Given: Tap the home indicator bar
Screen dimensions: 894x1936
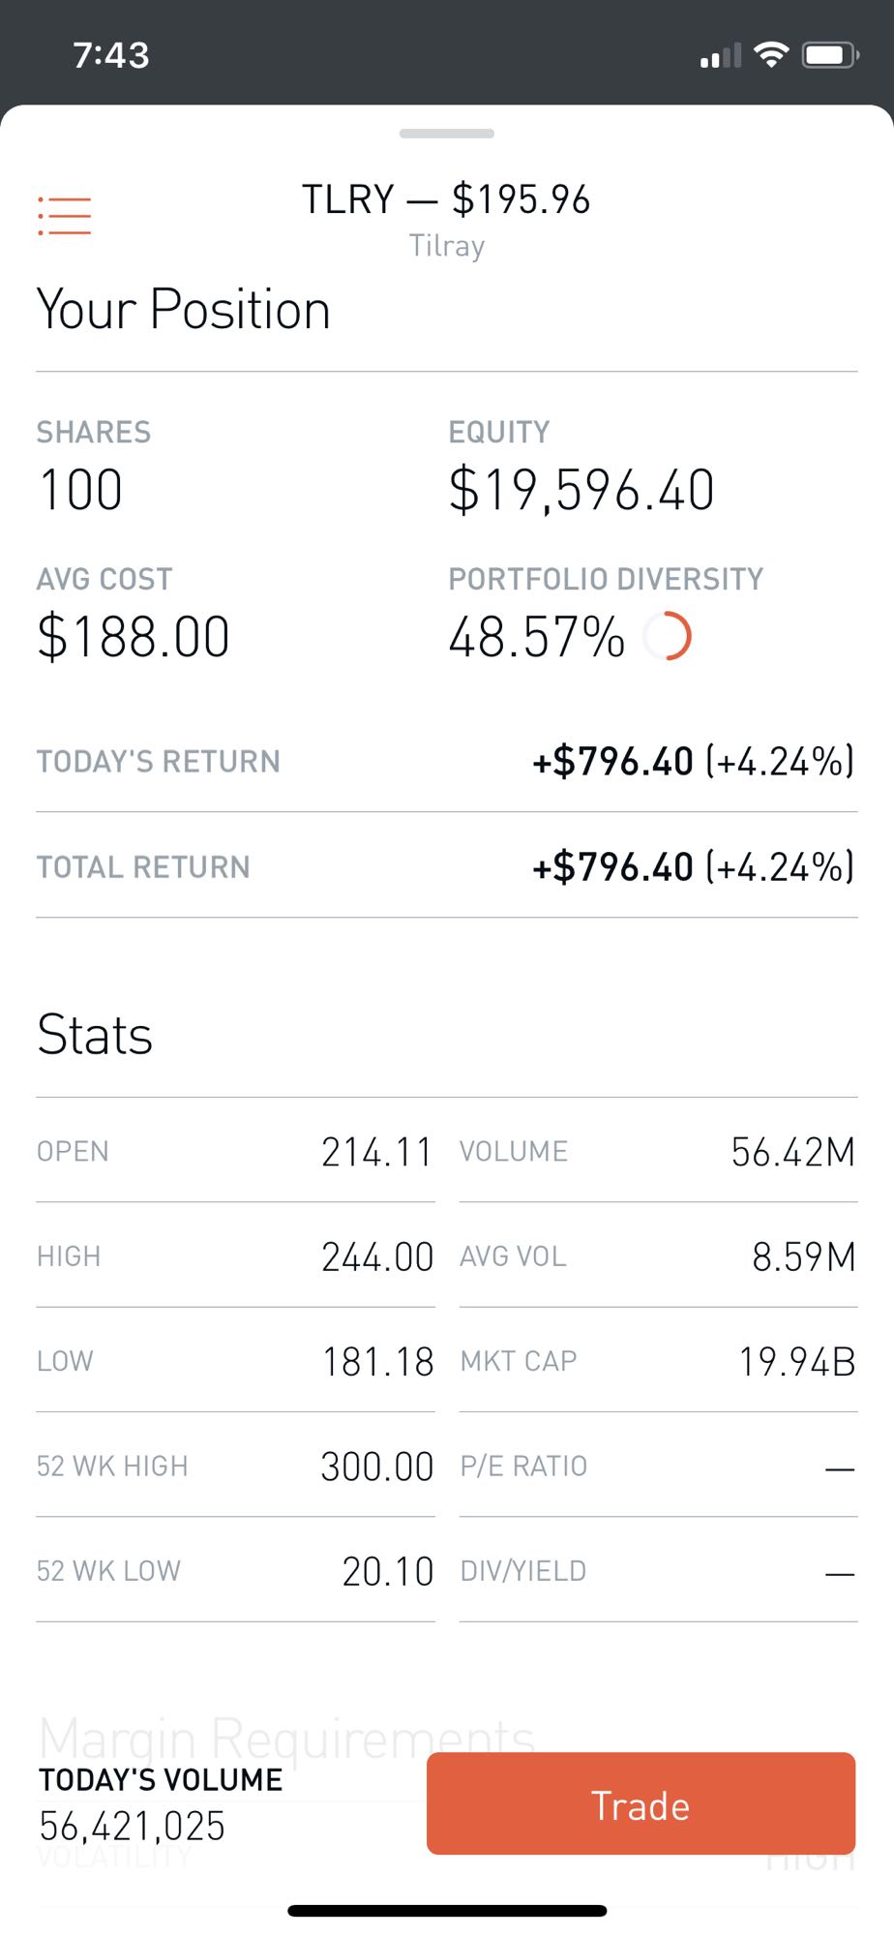Looking at the screenshot, I should click(447, 1910).
